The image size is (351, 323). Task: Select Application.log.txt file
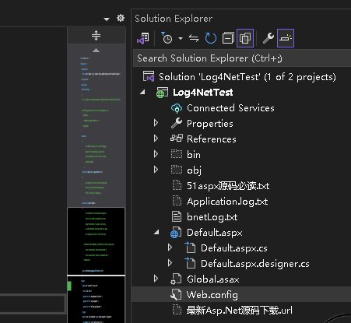pos(227,202)
